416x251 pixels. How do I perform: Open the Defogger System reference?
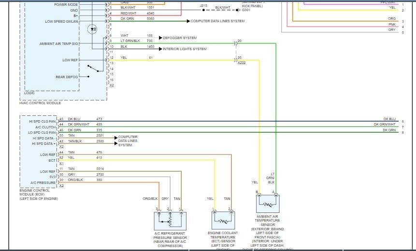(180, 37)
